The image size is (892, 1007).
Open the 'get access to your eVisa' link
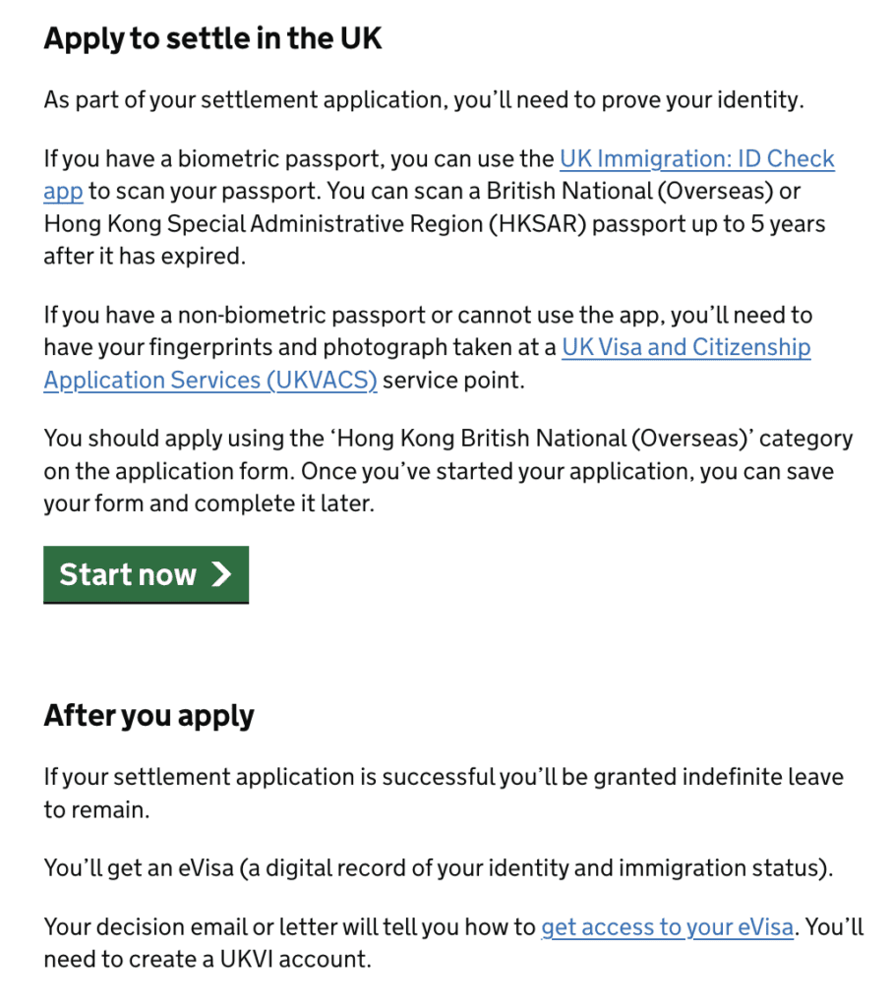[x=667, y=926]
